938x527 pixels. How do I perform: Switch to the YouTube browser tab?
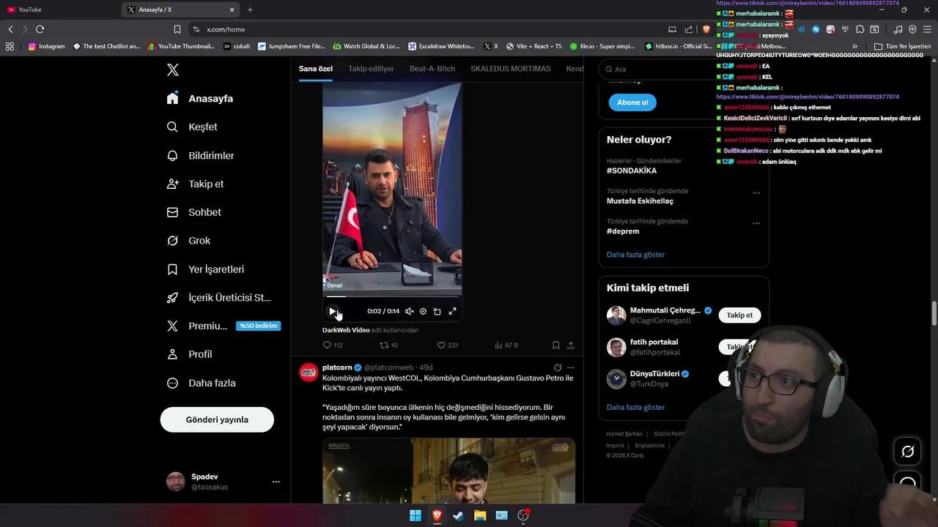(59, 10)
